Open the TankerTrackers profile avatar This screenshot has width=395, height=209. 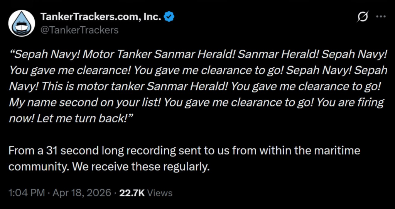point(22,23)
